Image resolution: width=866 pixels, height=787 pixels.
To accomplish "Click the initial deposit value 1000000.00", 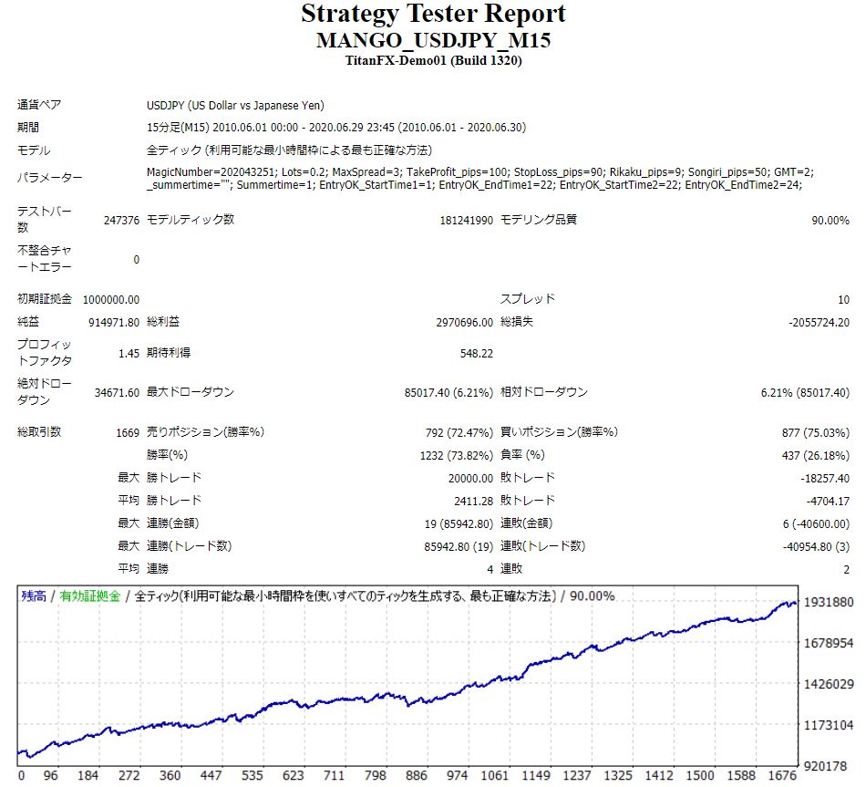I will point(111,299).
